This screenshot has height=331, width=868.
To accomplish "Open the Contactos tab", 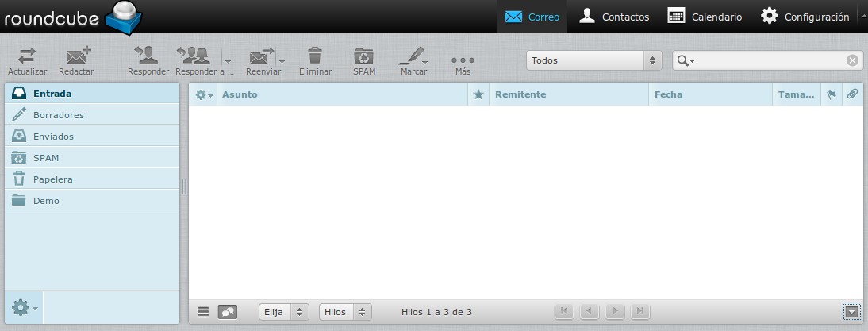I will tap(614, 17).
